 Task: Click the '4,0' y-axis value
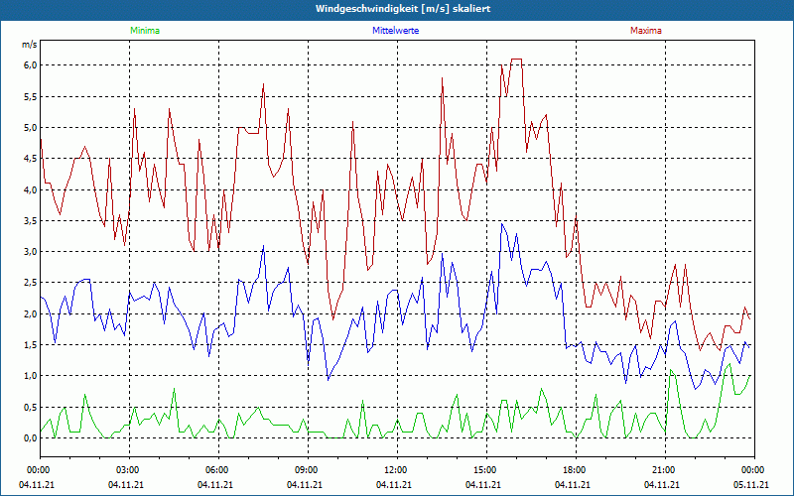31,189
